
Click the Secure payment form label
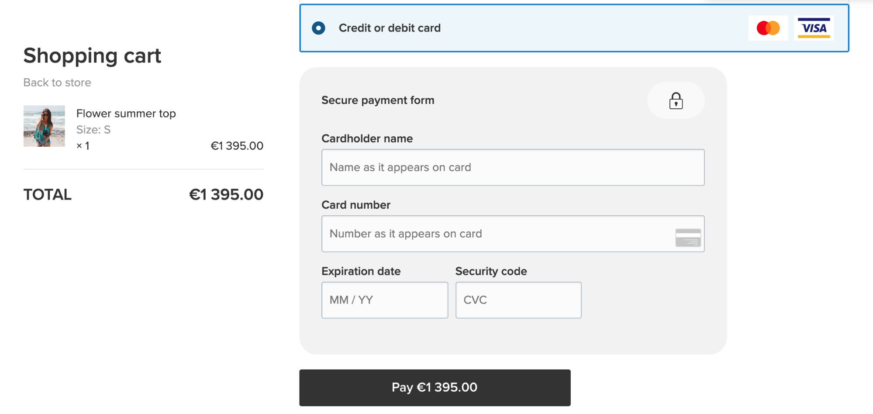click(x=378, y=100)
